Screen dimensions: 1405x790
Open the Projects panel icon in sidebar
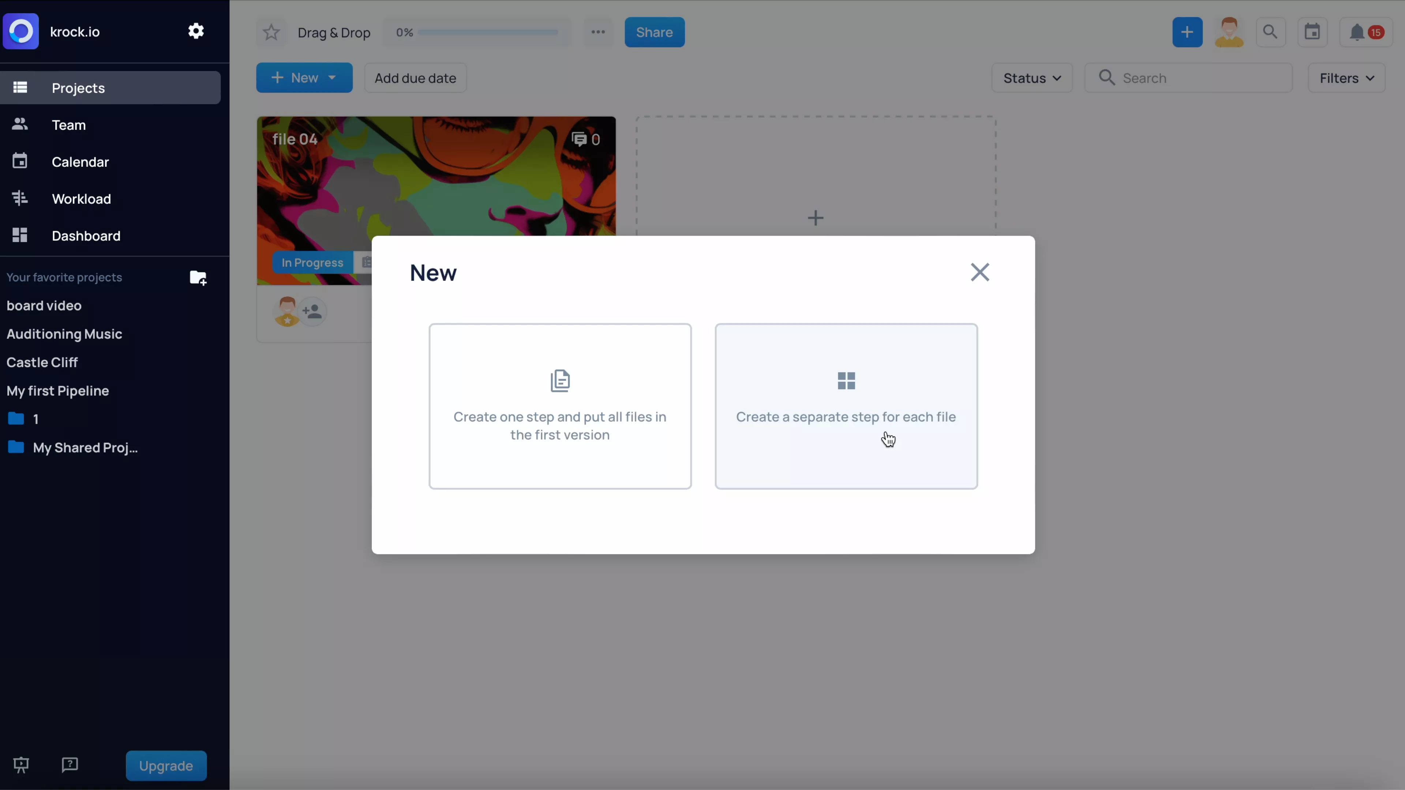click(20, 87)
